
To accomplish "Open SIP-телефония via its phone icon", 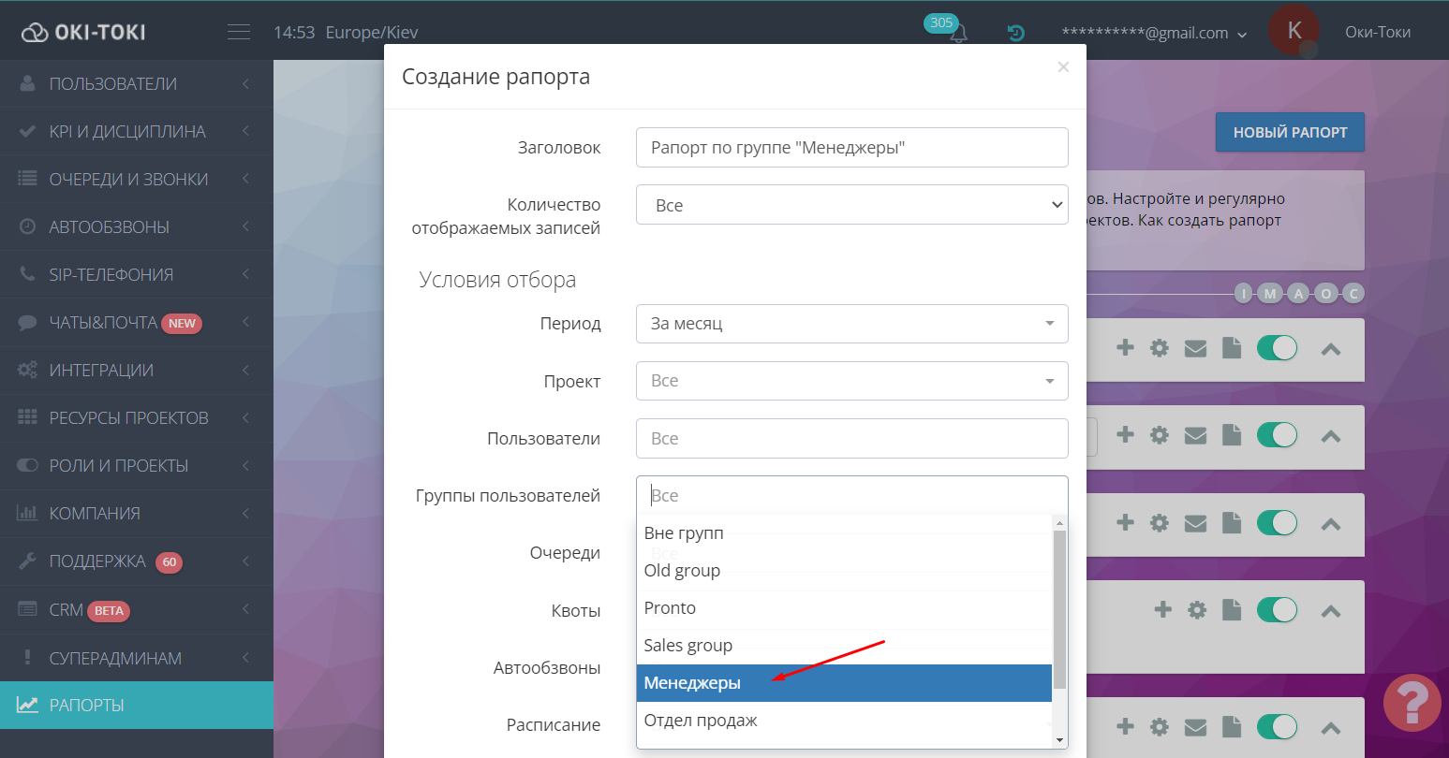I will click(28, 274).
